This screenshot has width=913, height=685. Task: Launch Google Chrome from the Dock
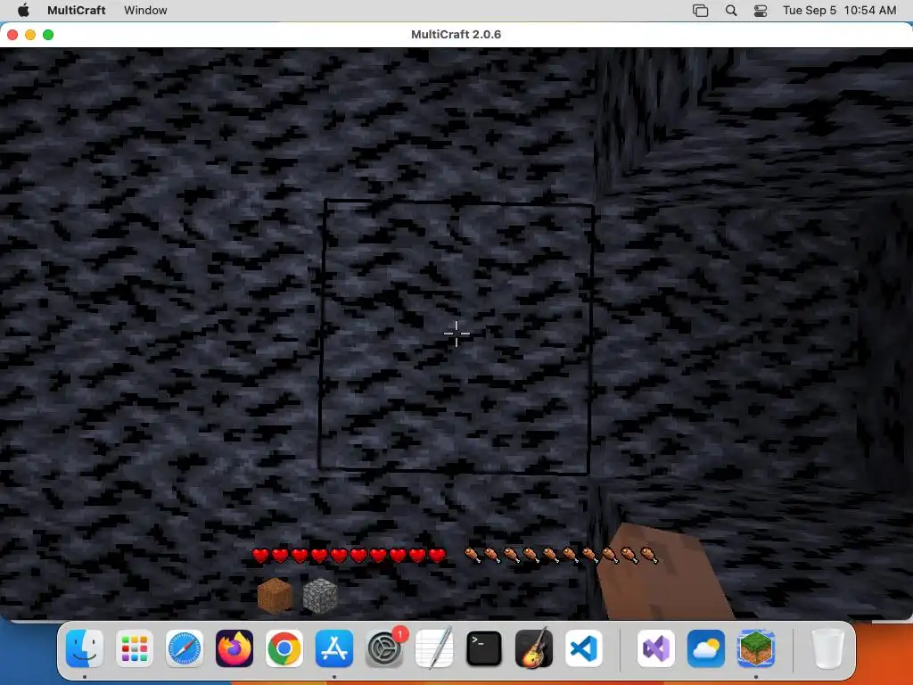point(284,648)
